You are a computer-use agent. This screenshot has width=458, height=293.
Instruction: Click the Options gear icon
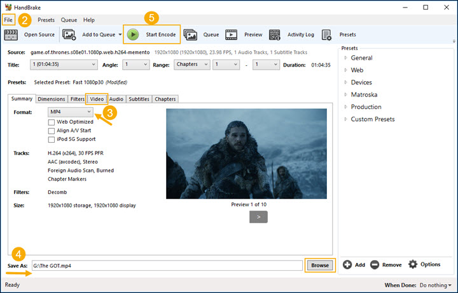413,264
